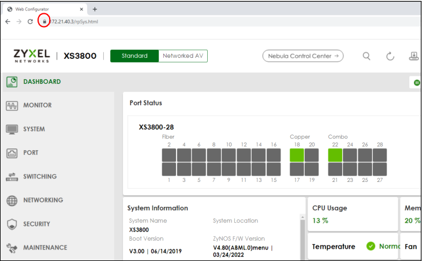
Task: Select green combo port 22
Action: coord(335,155)
